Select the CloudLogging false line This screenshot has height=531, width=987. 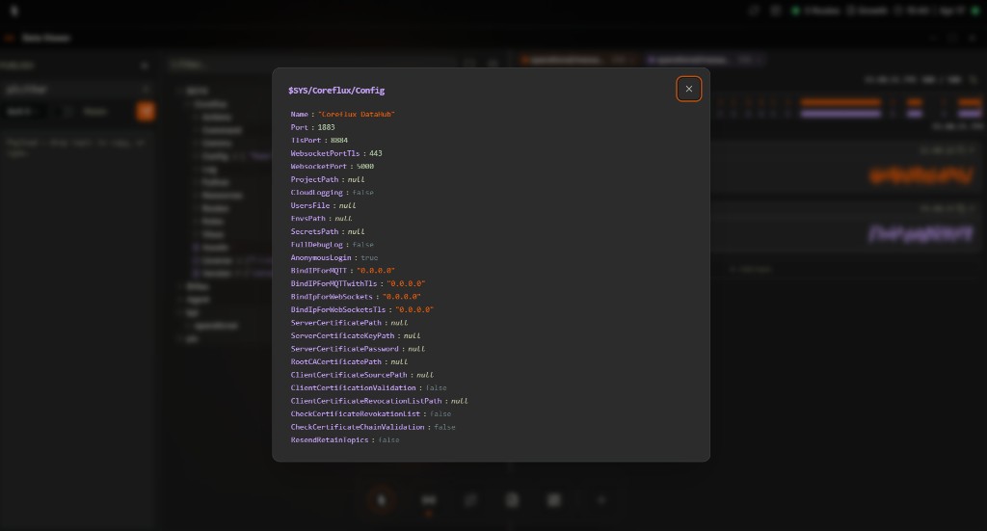click(332, 193)
